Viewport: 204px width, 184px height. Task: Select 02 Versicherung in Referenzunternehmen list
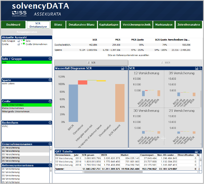click(25, 172)
